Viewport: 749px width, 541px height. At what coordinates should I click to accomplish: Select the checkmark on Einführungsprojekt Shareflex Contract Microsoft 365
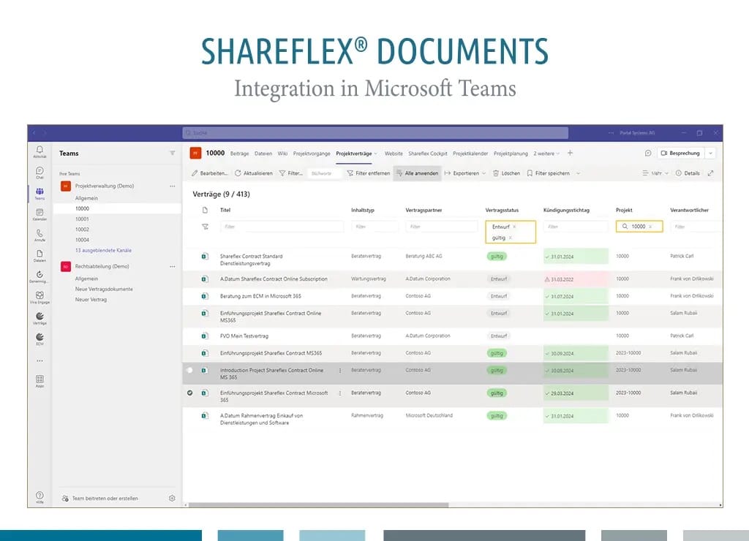point(190,393)
